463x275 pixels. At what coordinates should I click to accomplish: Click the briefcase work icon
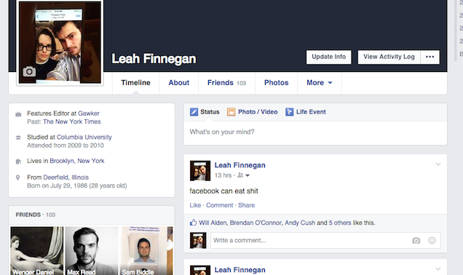[x=18, y=114]
